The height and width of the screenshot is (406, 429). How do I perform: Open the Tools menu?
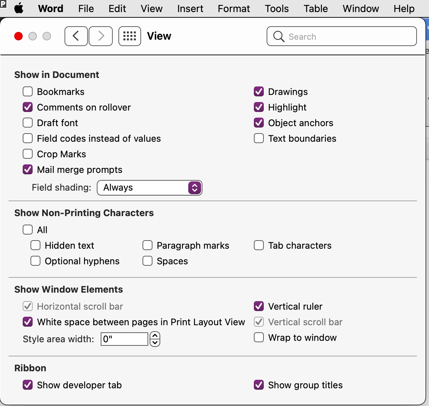click(x=277, y=8)
